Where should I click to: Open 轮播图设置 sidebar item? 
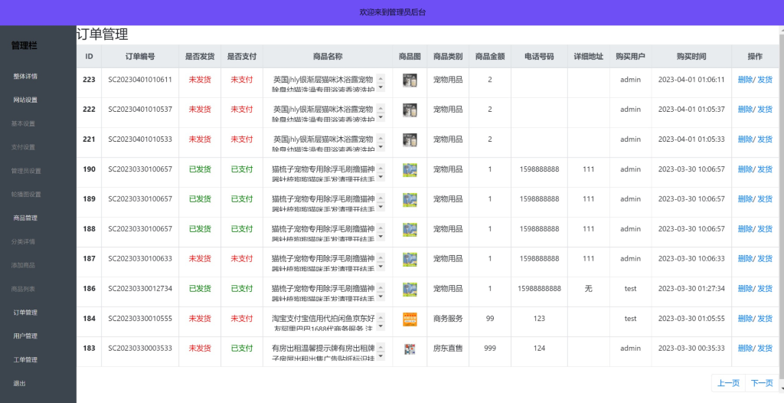pos(26,195)
